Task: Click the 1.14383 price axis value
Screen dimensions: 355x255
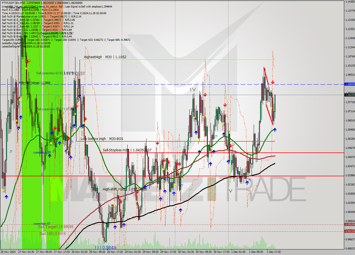Action: tap(350, 2)
